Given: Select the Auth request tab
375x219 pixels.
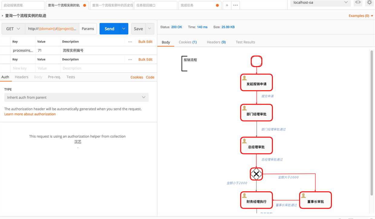Looking at the screenshot, I should click(5, 77).
